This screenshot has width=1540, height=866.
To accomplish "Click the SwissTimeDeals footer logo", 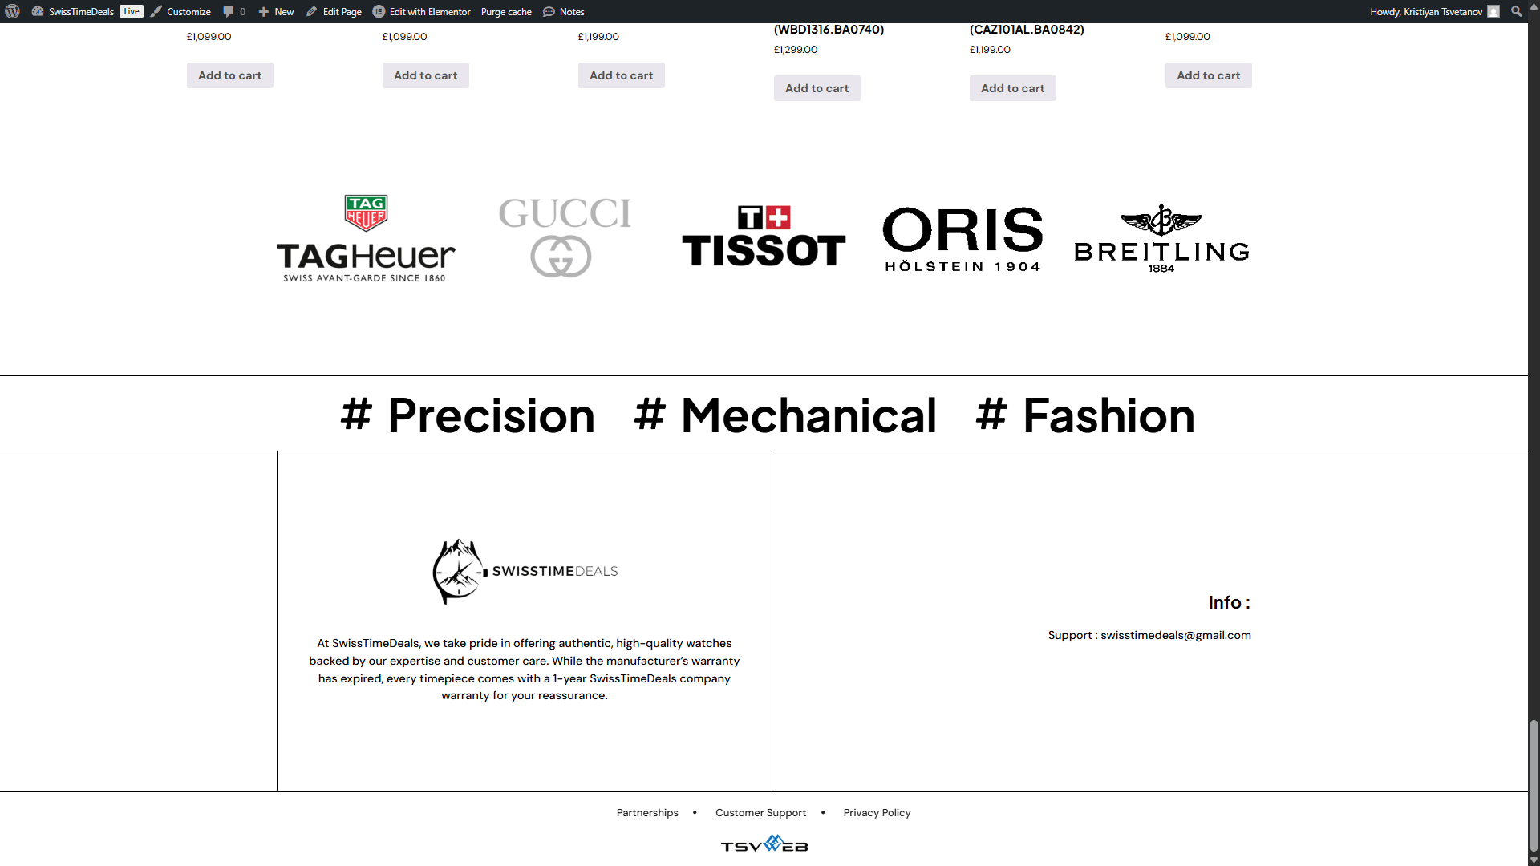I will tap(525, 571).
